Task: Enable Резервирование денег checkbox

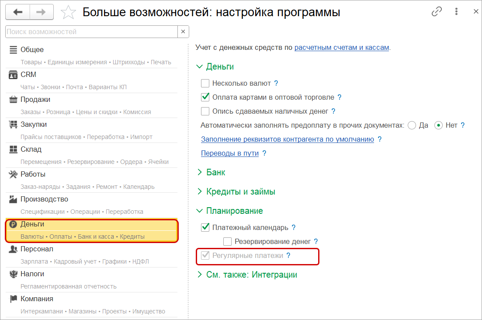Action: tap(228, 242)
